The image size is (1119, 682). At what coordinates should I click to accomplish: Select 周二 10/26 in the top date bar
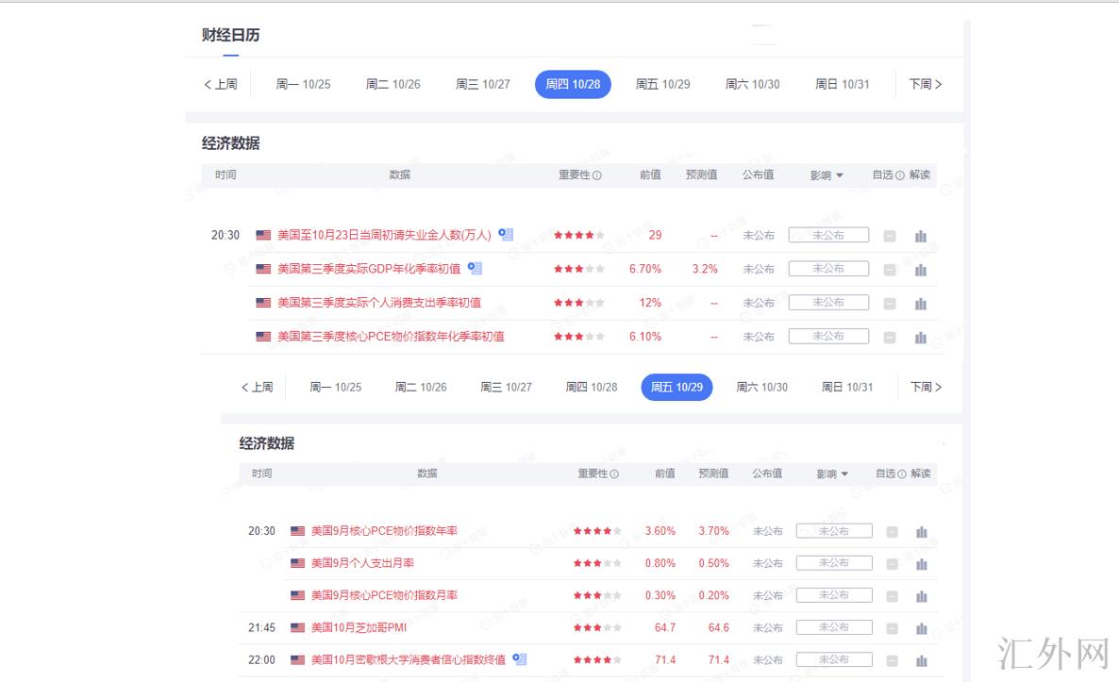coord(393,84)
